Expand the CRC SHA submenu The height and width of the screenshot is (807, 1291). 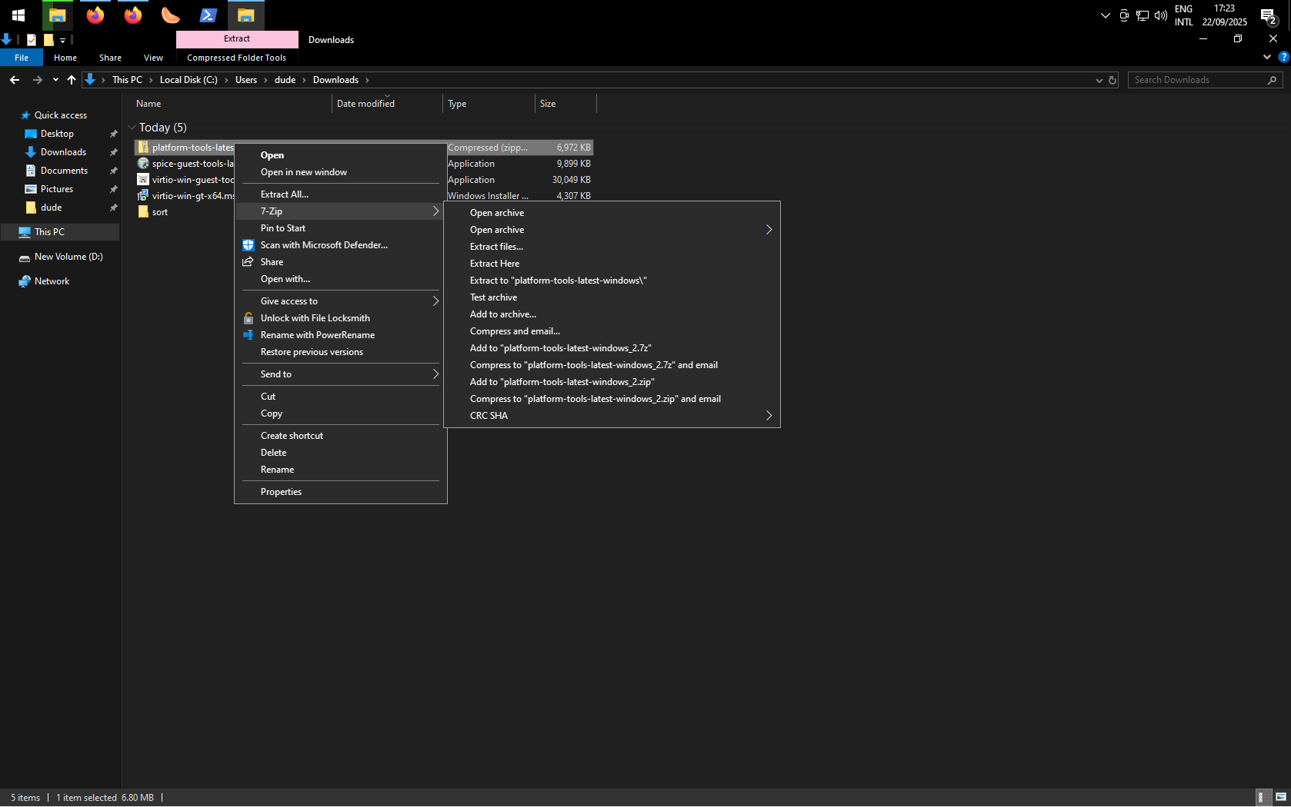coord(768,416)
